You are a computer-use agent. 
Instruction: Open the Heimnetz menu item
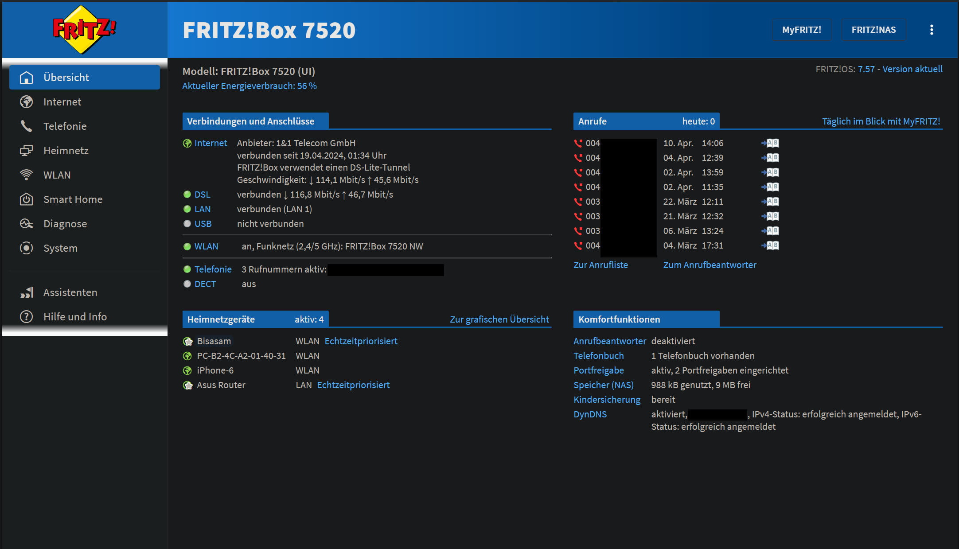coord(66,151)
